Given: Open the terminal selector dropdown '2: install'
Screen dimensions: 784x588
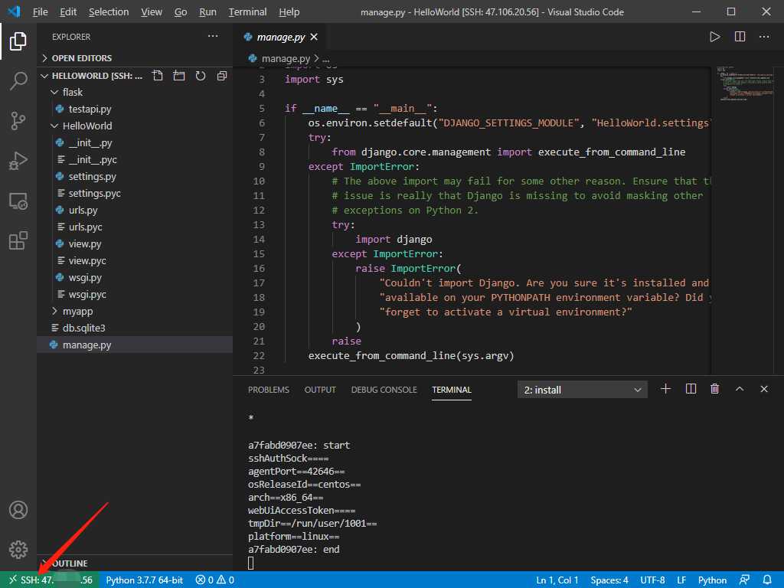Looking at the screenshot, I should tap(582, 390).
